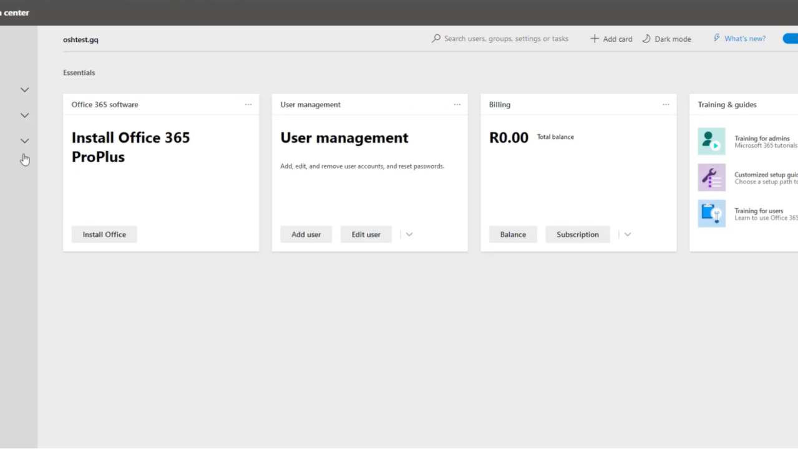Click the Billing card title

click(500, 105)
